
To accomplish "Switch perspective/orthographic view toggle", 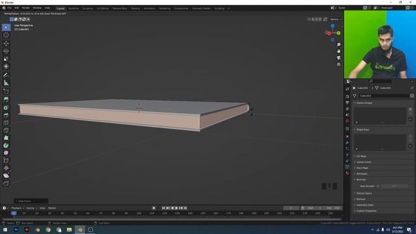I will (x=339, y=64).
